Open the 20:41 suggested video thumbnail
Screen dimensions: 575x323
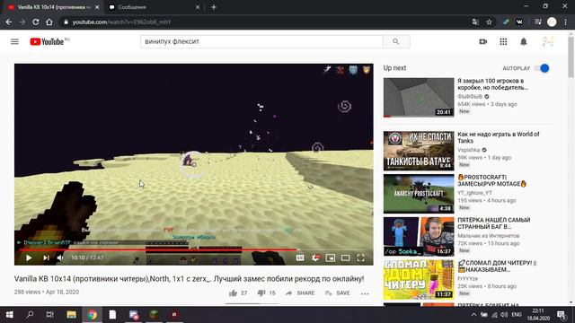tap(419, 98)
